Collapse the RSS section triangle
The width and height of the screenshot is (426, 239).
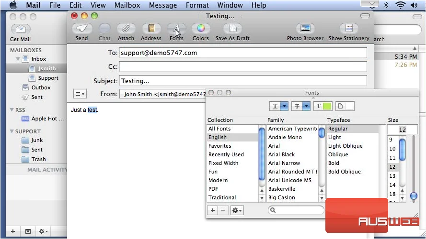(x=12, y=110)
